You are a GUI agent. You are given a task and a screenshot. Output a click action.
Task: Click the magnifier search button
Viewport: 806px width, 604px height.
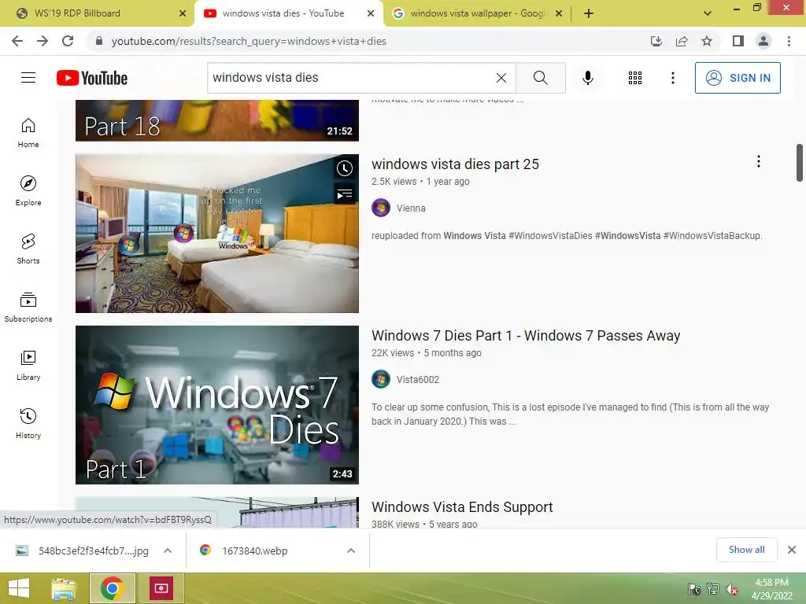tap(540, 78)
